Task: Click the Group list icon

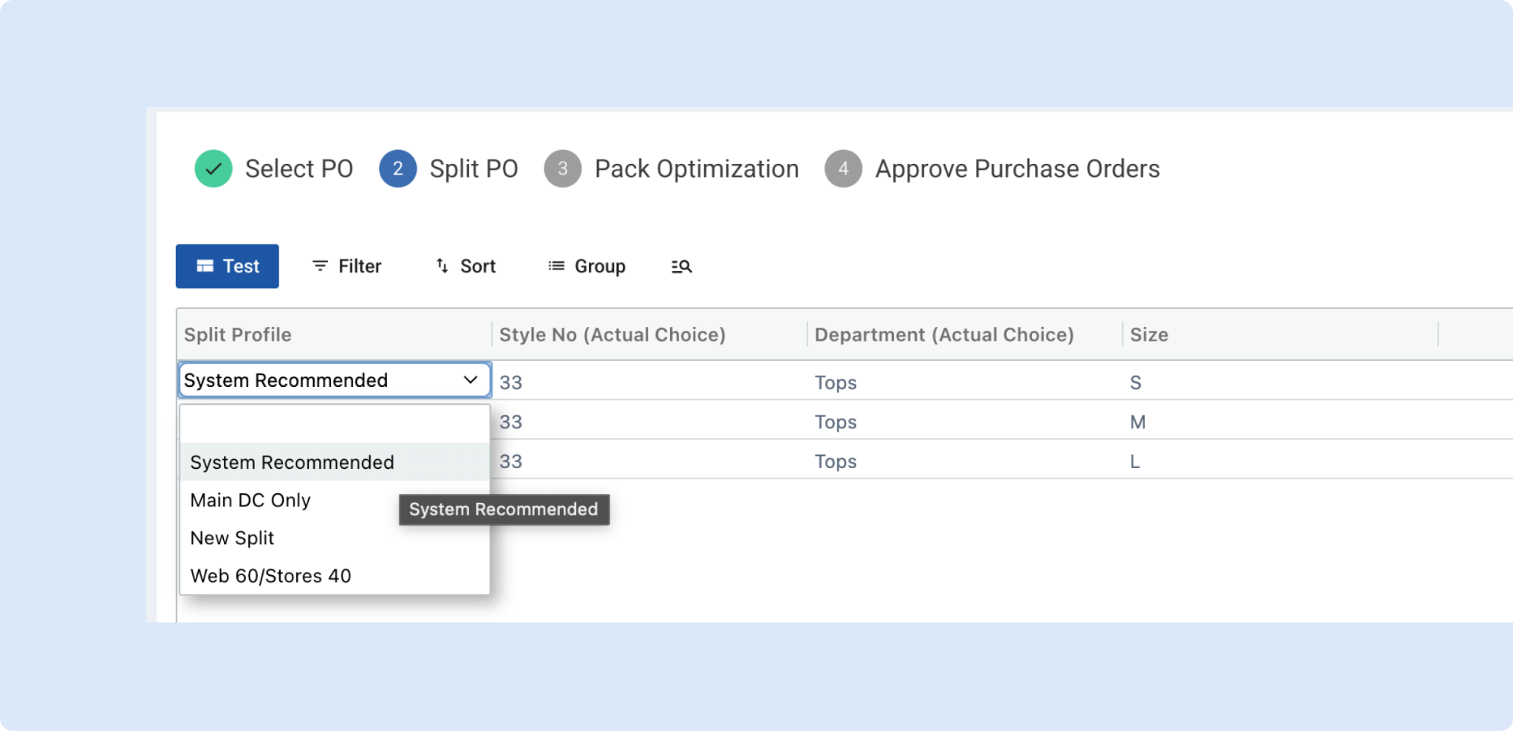Action: coord(556,266)
